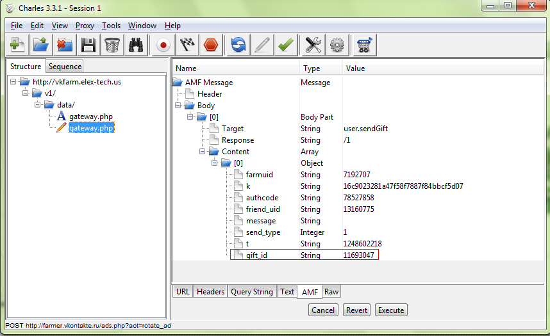Select the highlighted gateway.php entry

91,128
